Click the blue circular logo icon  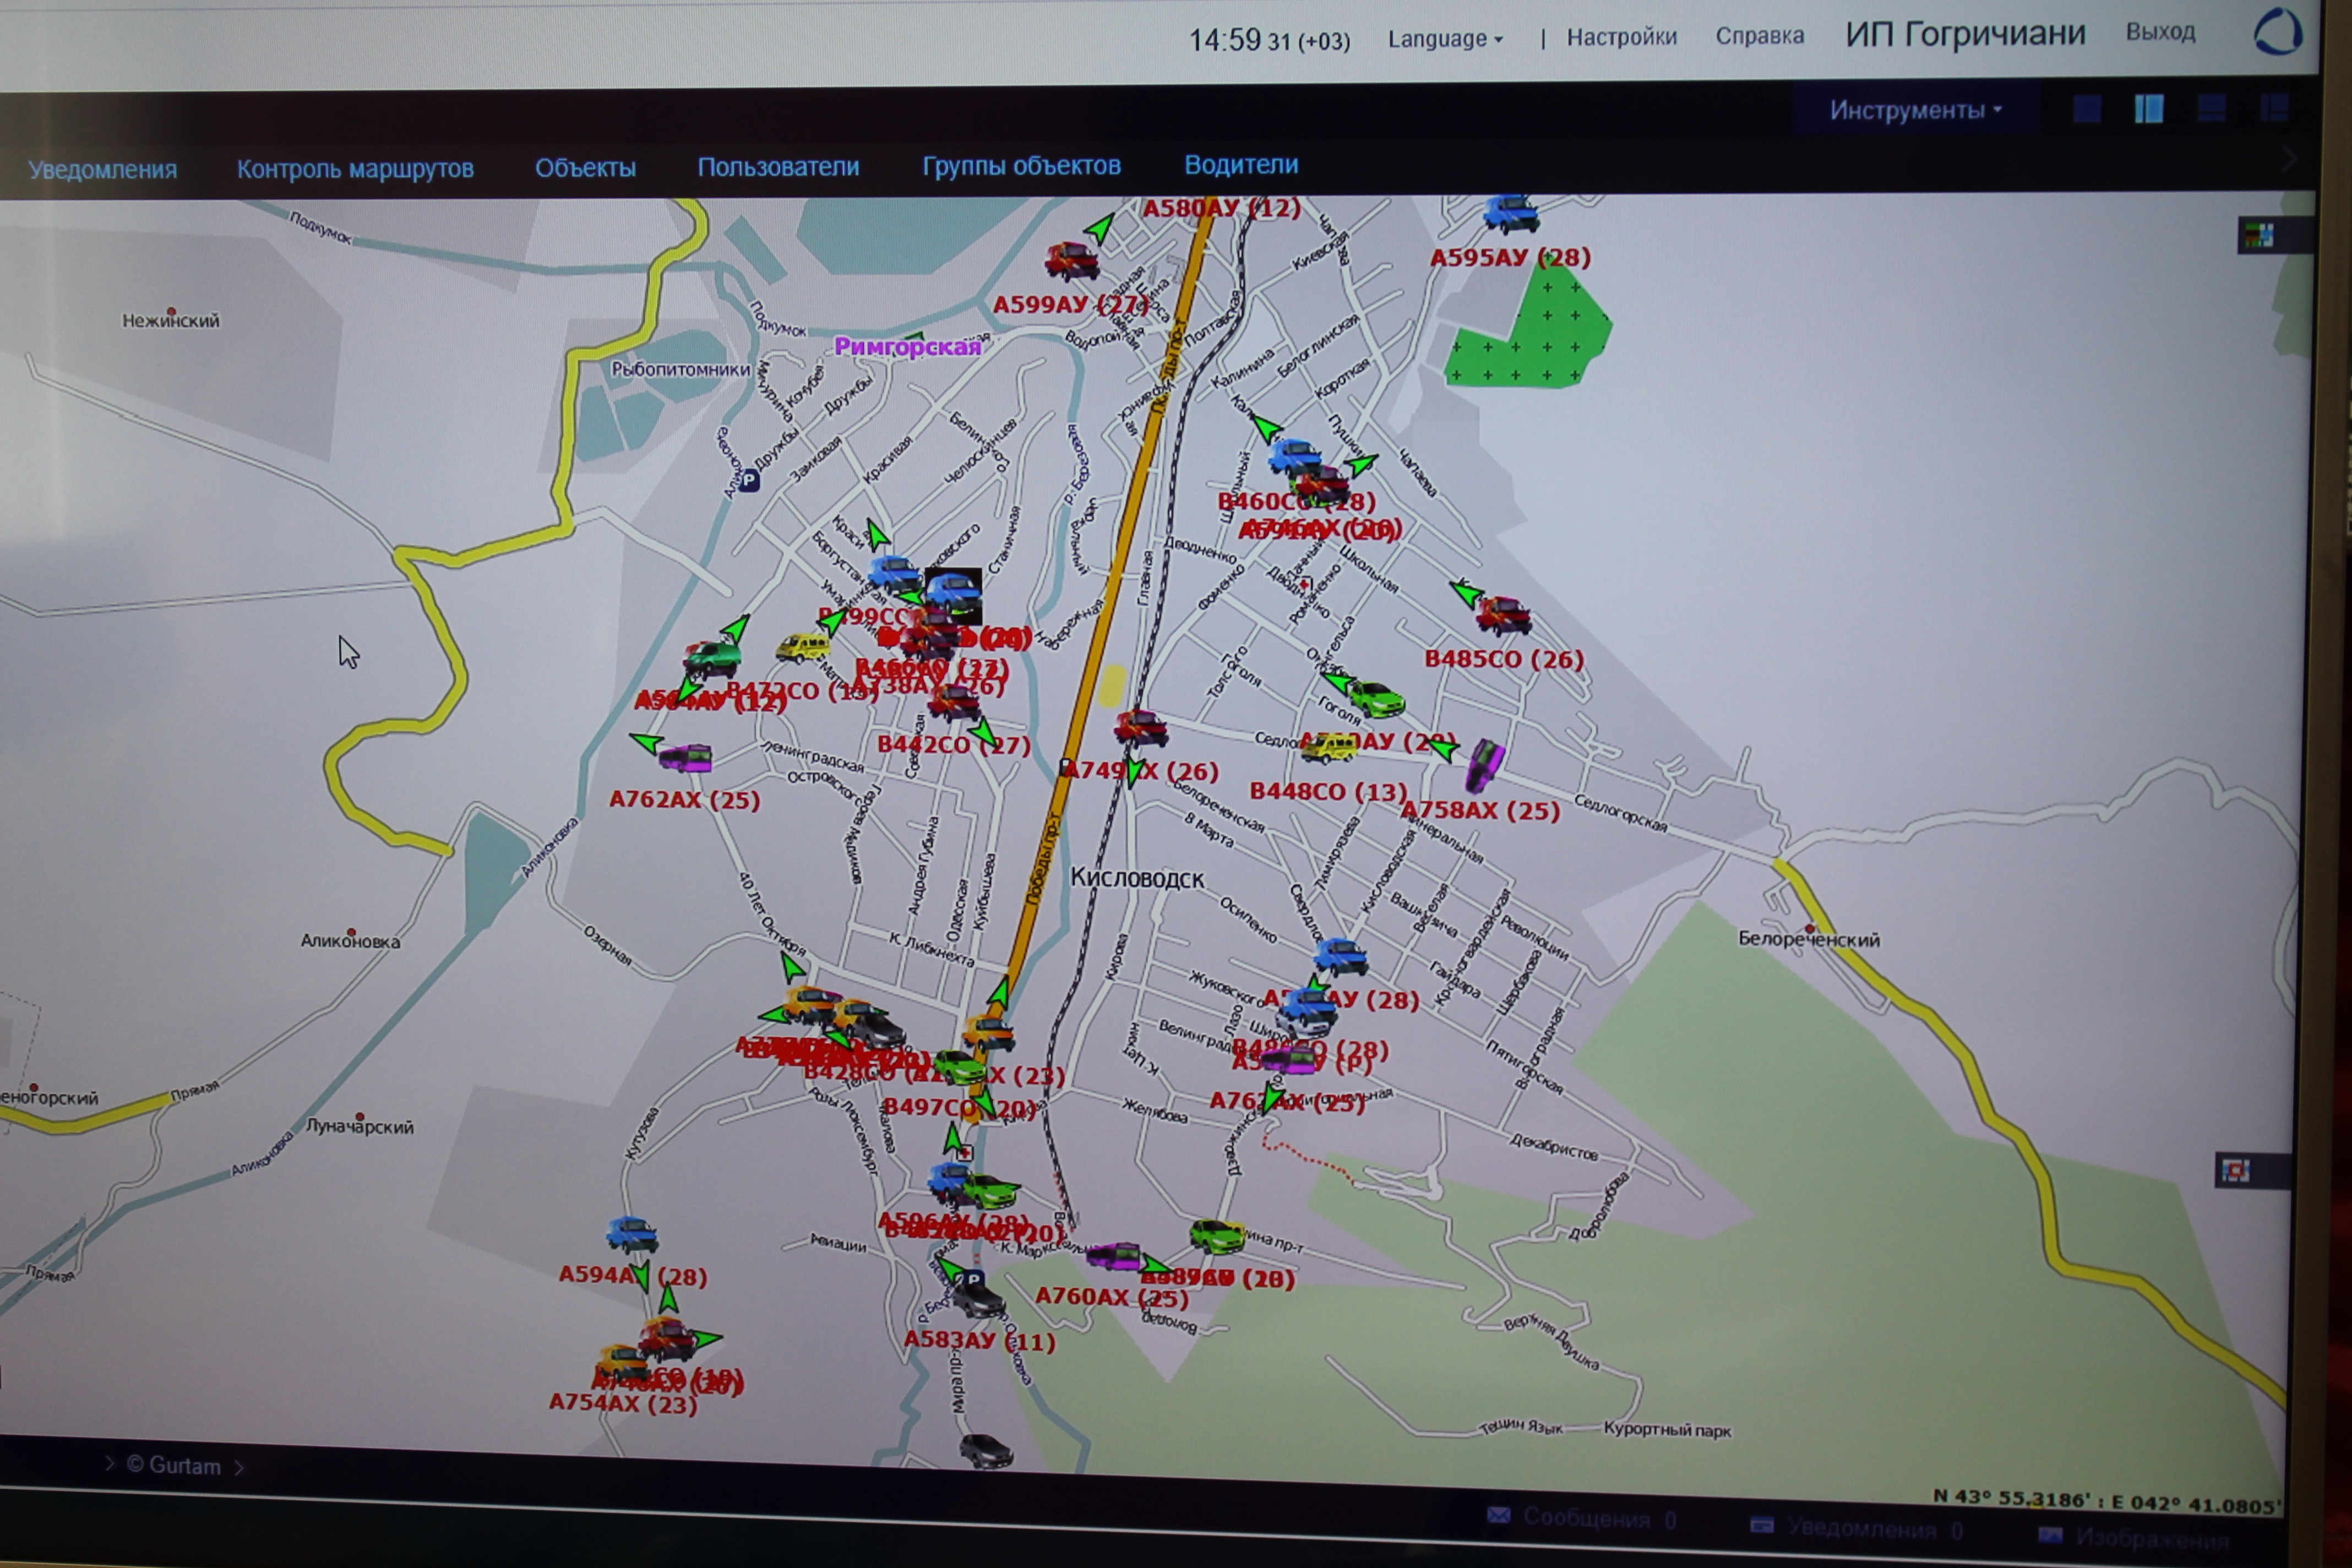tap(2277, 31)
